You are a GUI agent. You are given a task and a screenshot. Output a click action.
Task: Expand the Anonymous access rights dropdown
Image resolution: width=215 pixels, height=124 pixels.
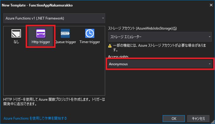click(x=160, y=64)
